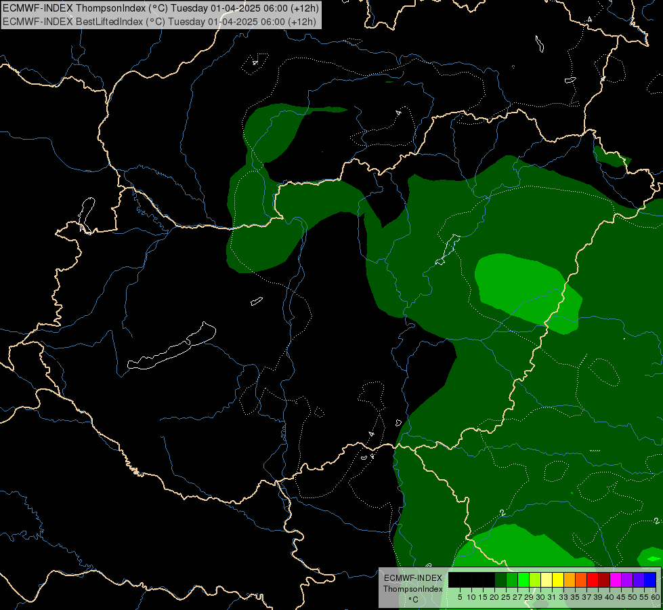Click legend tick label '20'
The width and height of the screenshot is (663, 610).
point(494,597)
